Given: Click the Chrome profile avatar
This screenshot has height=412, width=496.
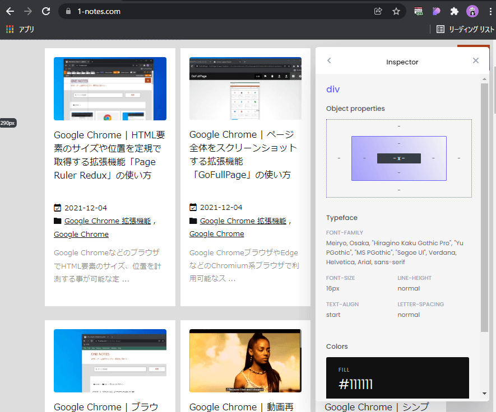Looking at the screenshot, I should coord(472,11).
